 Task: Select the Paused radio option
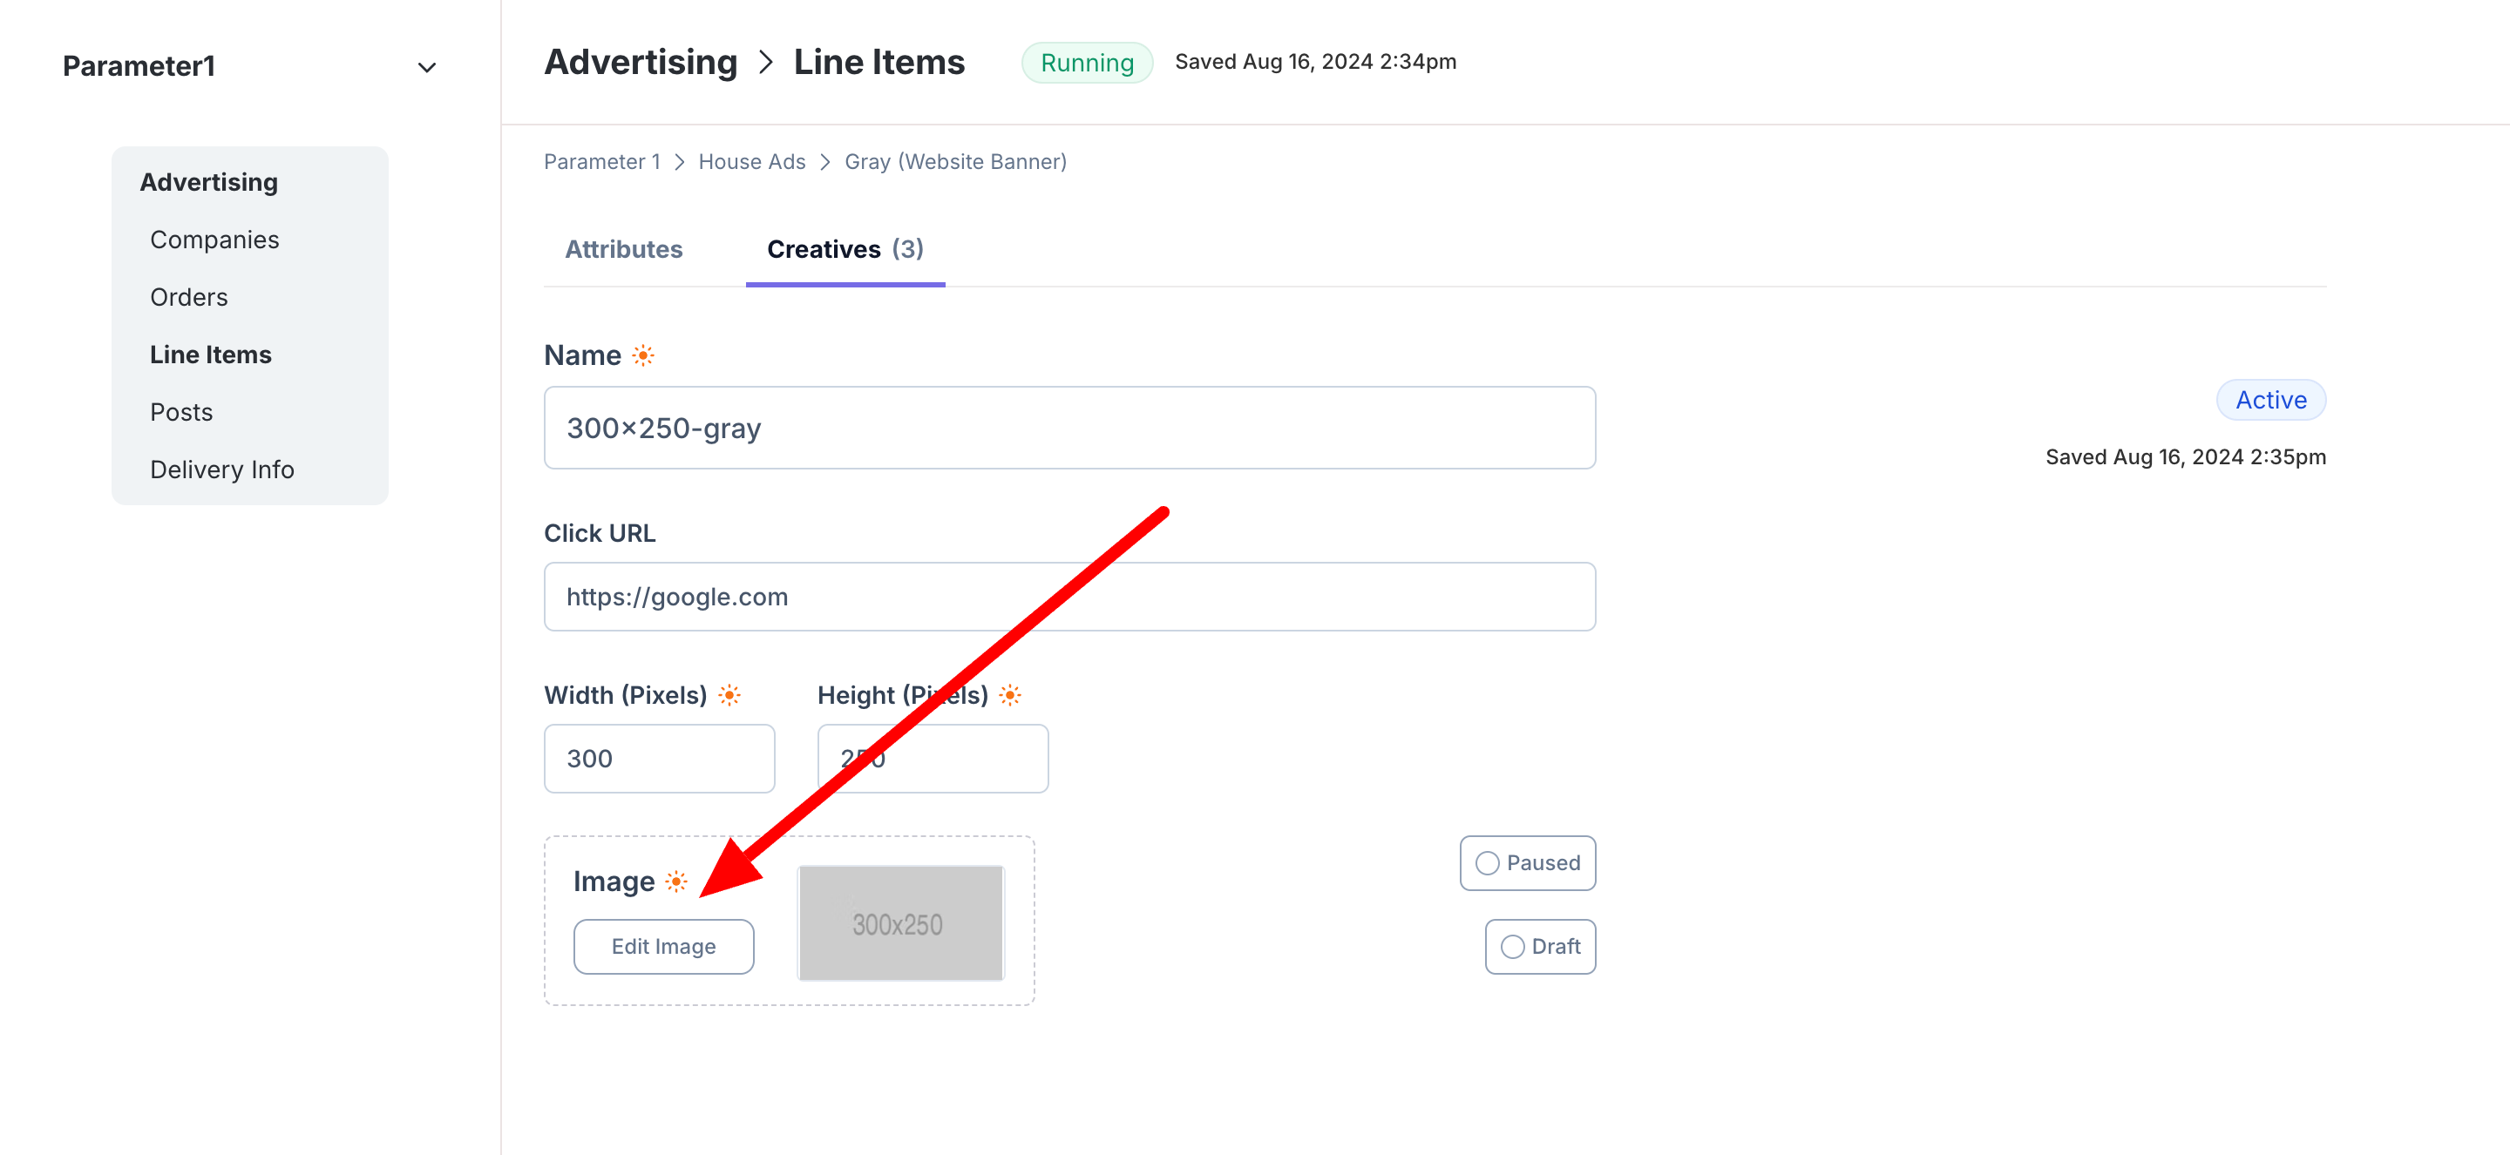(x=1487, y=863)
